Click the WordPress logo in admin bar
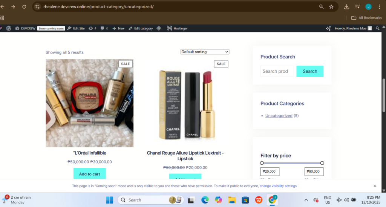This screenshot has height=207, width=386. (x=8, y=28)
